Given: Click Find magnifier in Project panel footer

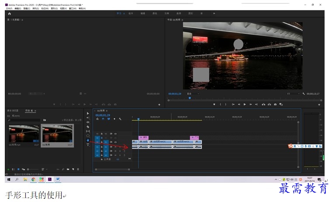Looking at the screenshot, I should [63, 169].
